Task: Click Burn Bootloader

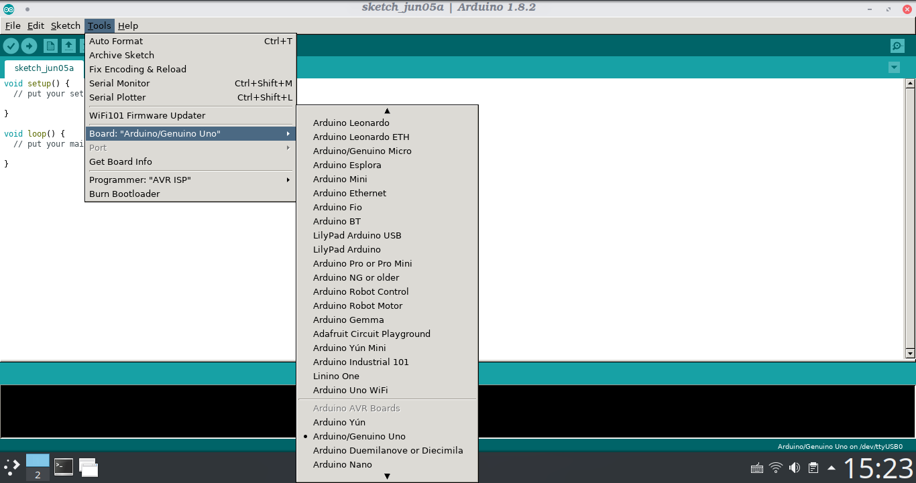Action: point(190,194)
